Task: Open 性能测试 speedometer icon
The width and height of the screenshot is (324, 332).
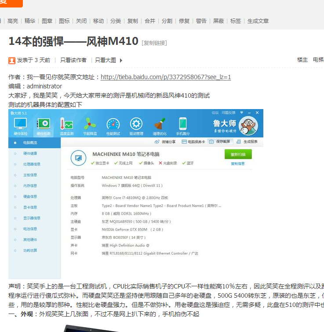Action: pyautogui.click(x=113, y=126)
